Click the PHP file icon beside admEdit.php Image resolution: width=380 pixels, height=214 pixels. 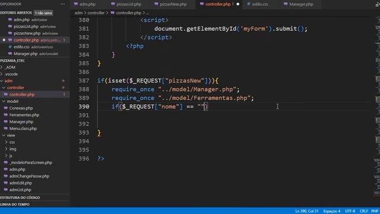pyautogui.click(x=5, y=182)
